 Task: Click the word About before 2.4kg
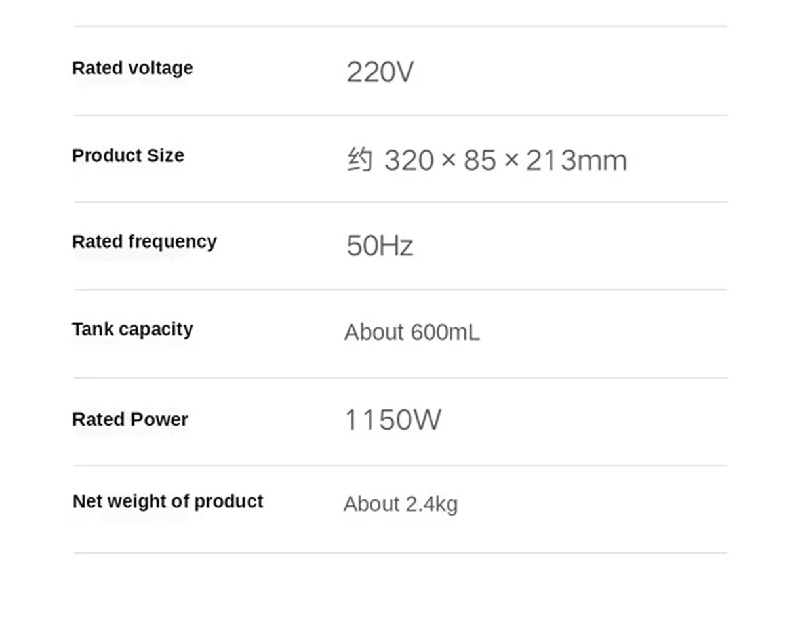tap(371, 505)
